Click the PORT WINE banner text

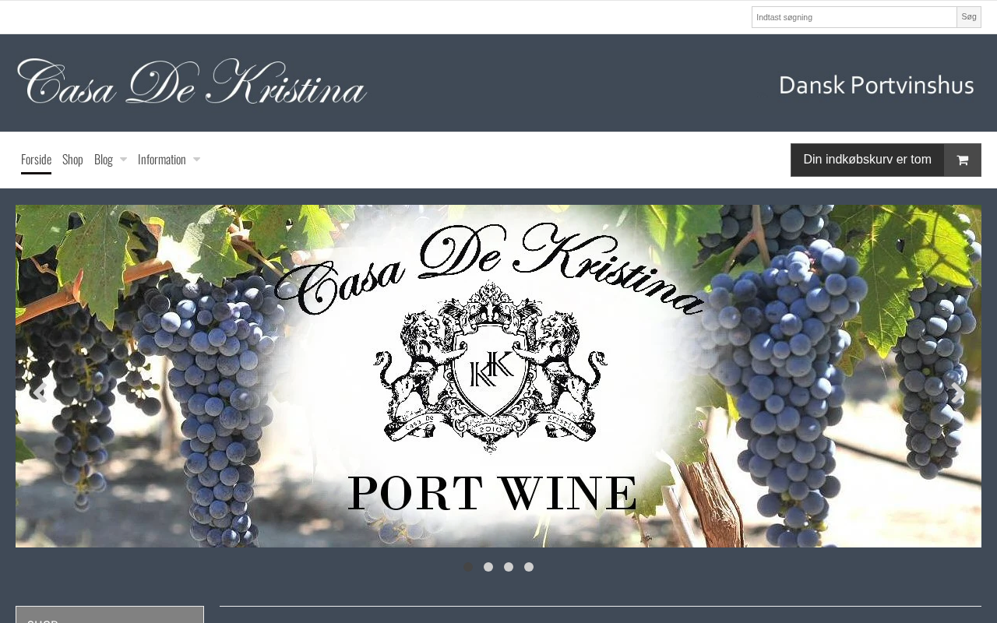tap(493, 494)
